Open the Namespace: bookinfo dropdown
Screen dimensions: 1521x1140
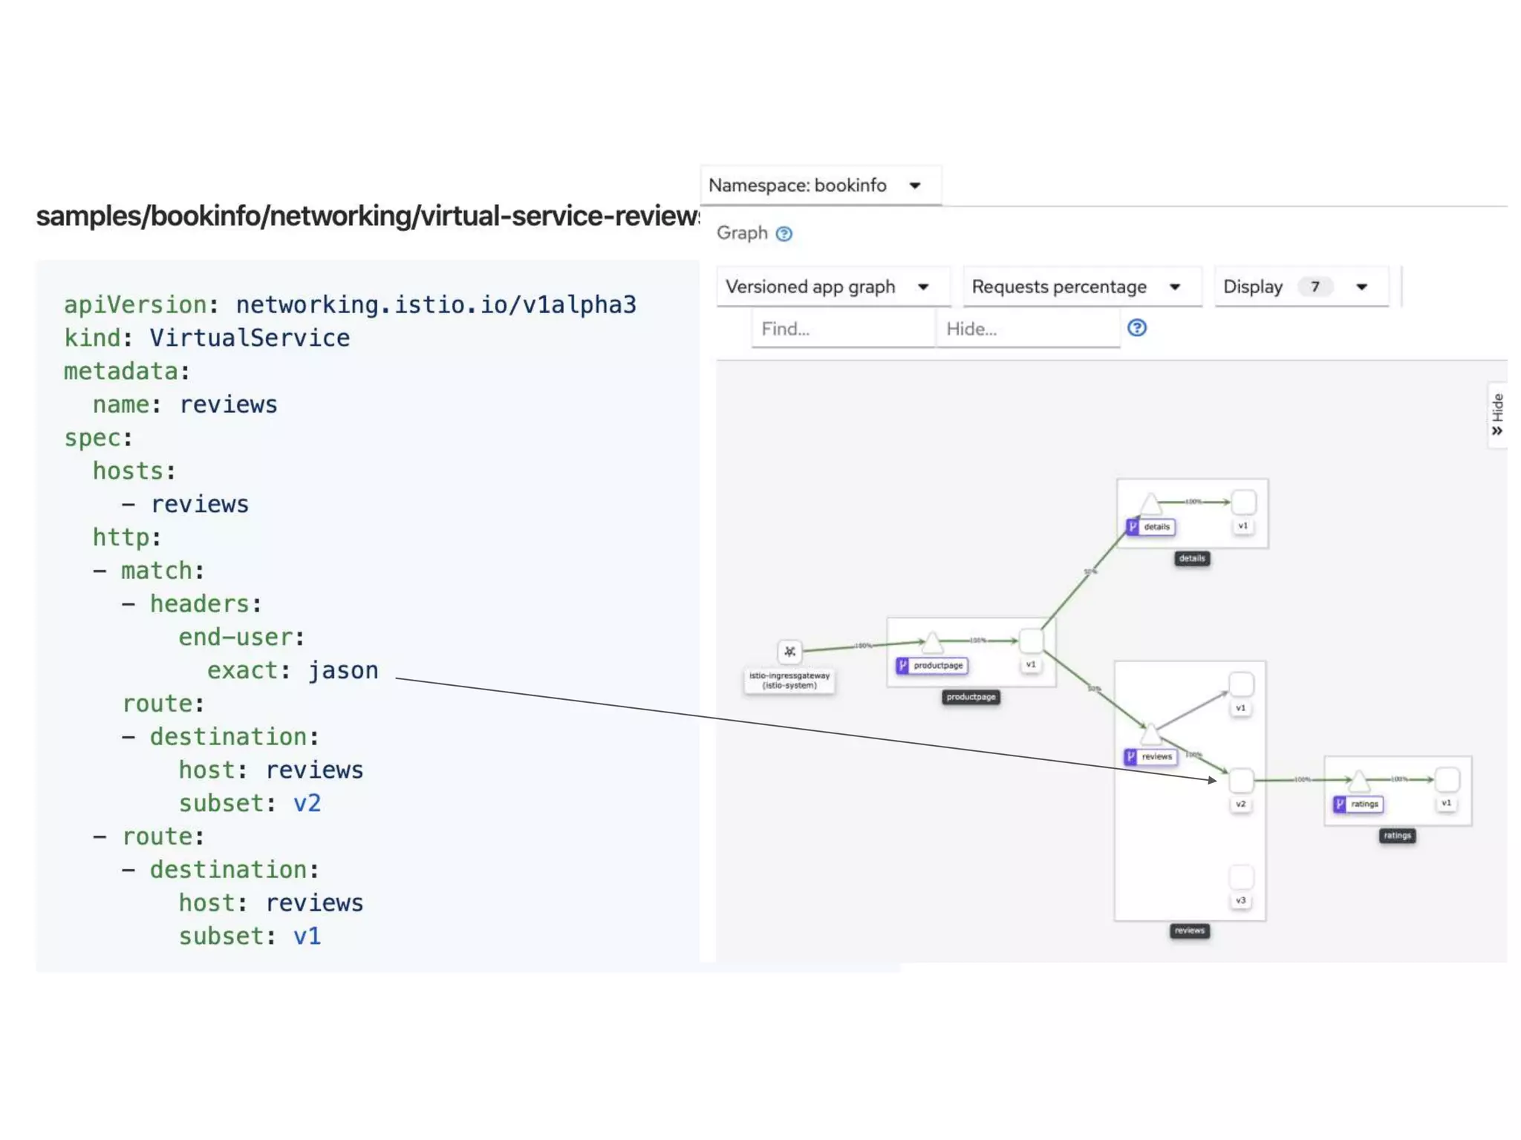tap(820, 185)
